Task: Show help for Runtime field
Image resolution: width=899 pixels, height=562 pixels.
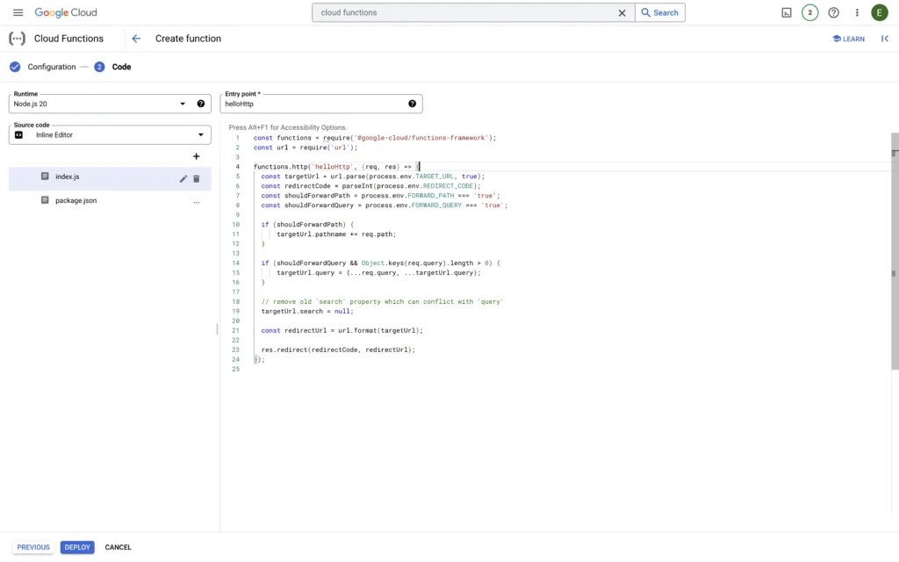Action: (201, 104)
